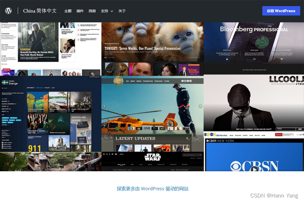Click the China 简体中文 site title
Image resolution: width=304 pixels, height=202 pixels.
click(40, 11)
